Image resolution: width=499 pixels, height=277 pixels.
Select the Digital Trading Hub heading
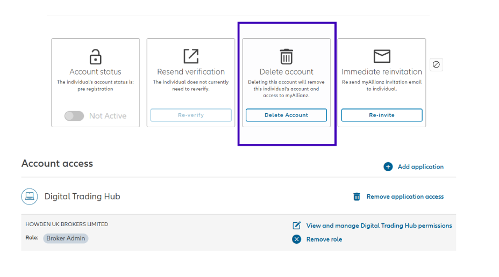coord(82,196)
